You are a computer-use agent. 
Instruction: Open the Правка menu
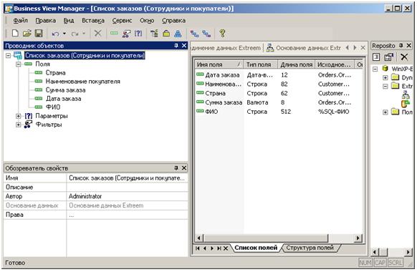click(x=45, y=21)
